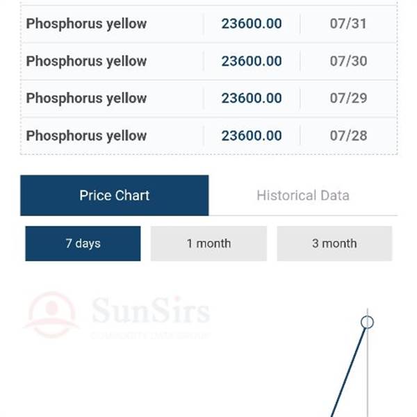Click the 23600.00 price for 07/28
This screenshot has height=417, width=417.
point(252,136)
